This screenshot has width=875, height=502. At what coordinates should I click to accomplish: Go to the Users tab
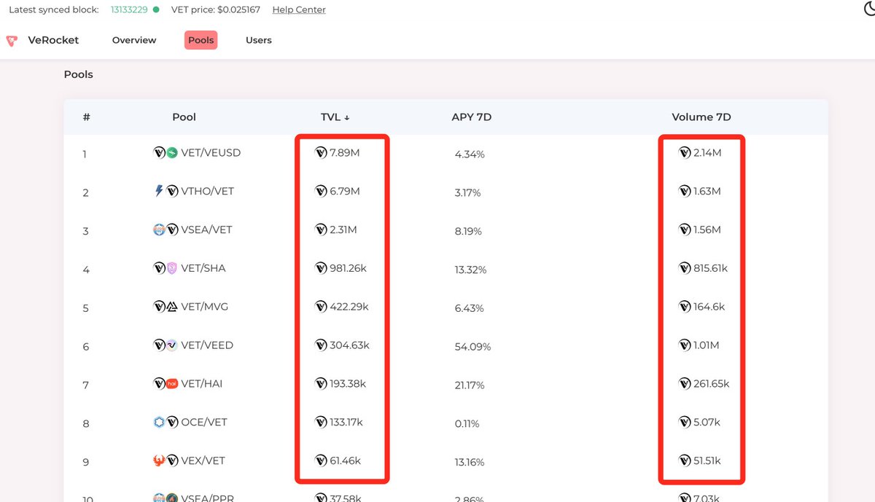pyautogui.click(x=259, y=40)
